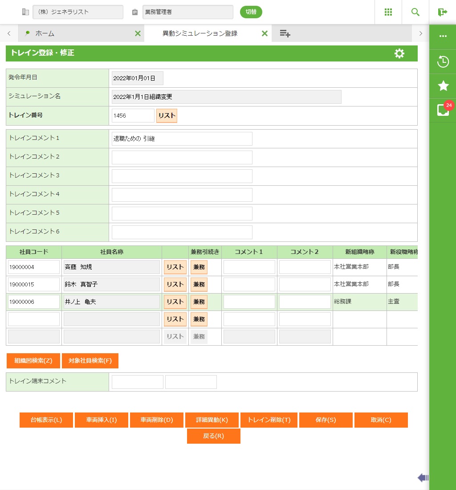
Task: Open the three-dots more menu in sidebar
Action: click(443, 37)
